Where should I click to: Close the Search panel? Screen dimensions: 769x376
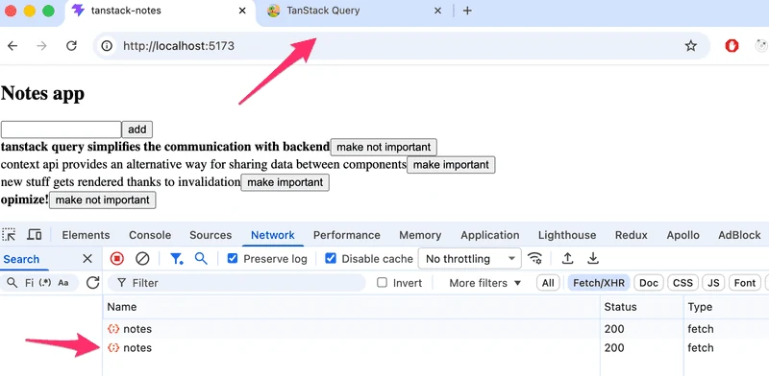point(87,259)
